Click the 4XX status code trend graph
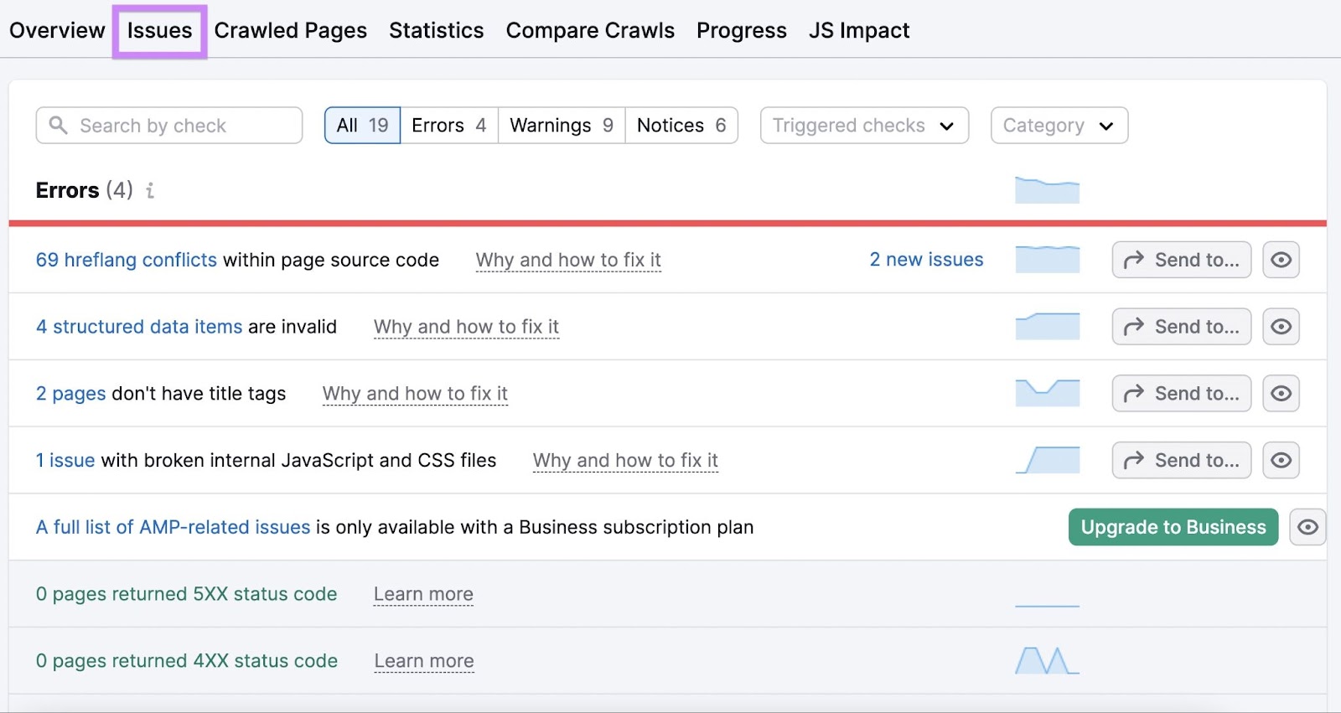 [1047, 661]
